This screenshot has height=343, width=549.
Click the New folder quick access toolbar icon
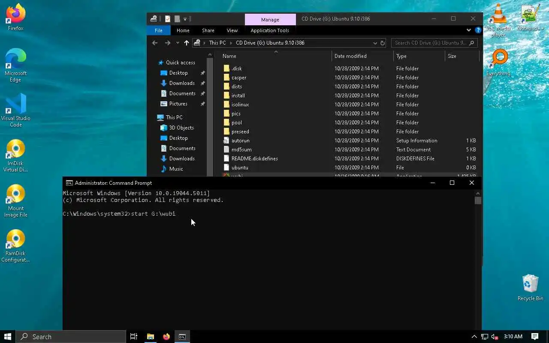point(177,19)
